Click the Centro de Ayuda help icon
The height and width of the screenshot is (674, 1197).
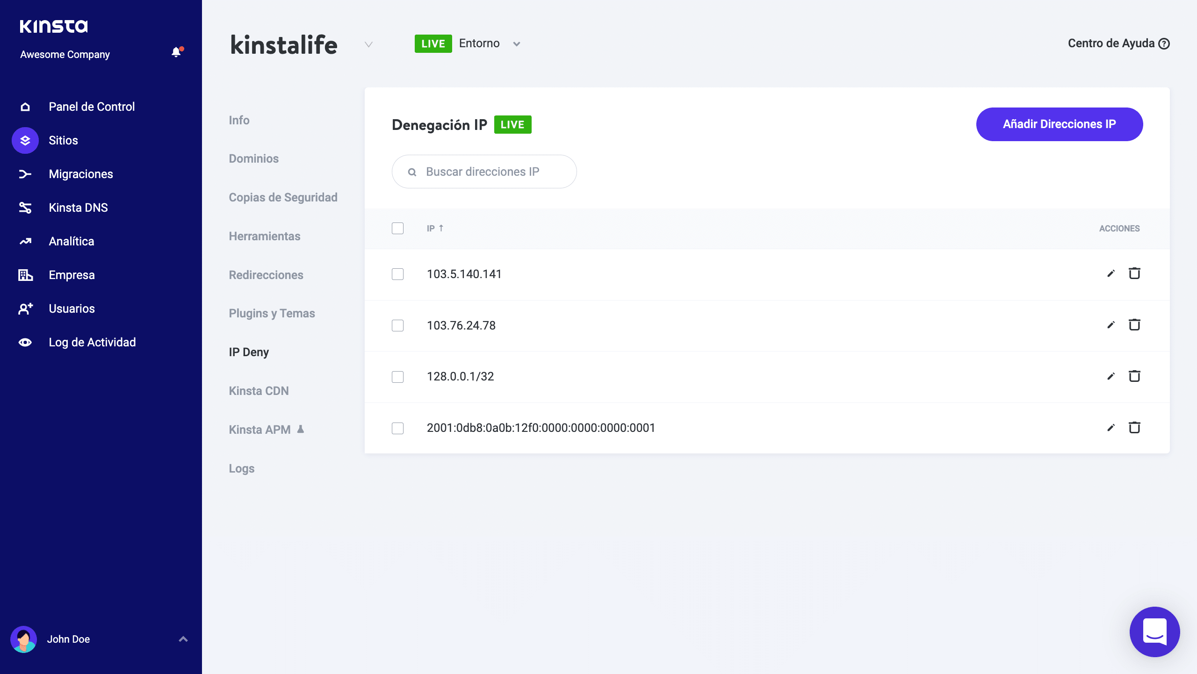1164,43
